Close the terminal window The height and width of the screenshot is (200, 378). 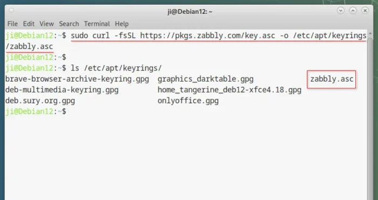click(x=365, y=11)
